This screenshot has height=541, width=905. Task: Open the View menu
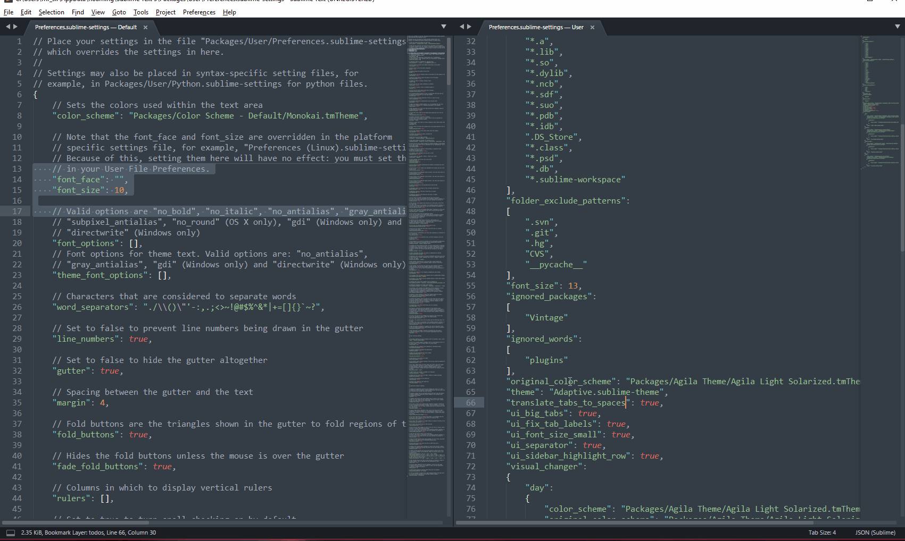pos(98,12)
